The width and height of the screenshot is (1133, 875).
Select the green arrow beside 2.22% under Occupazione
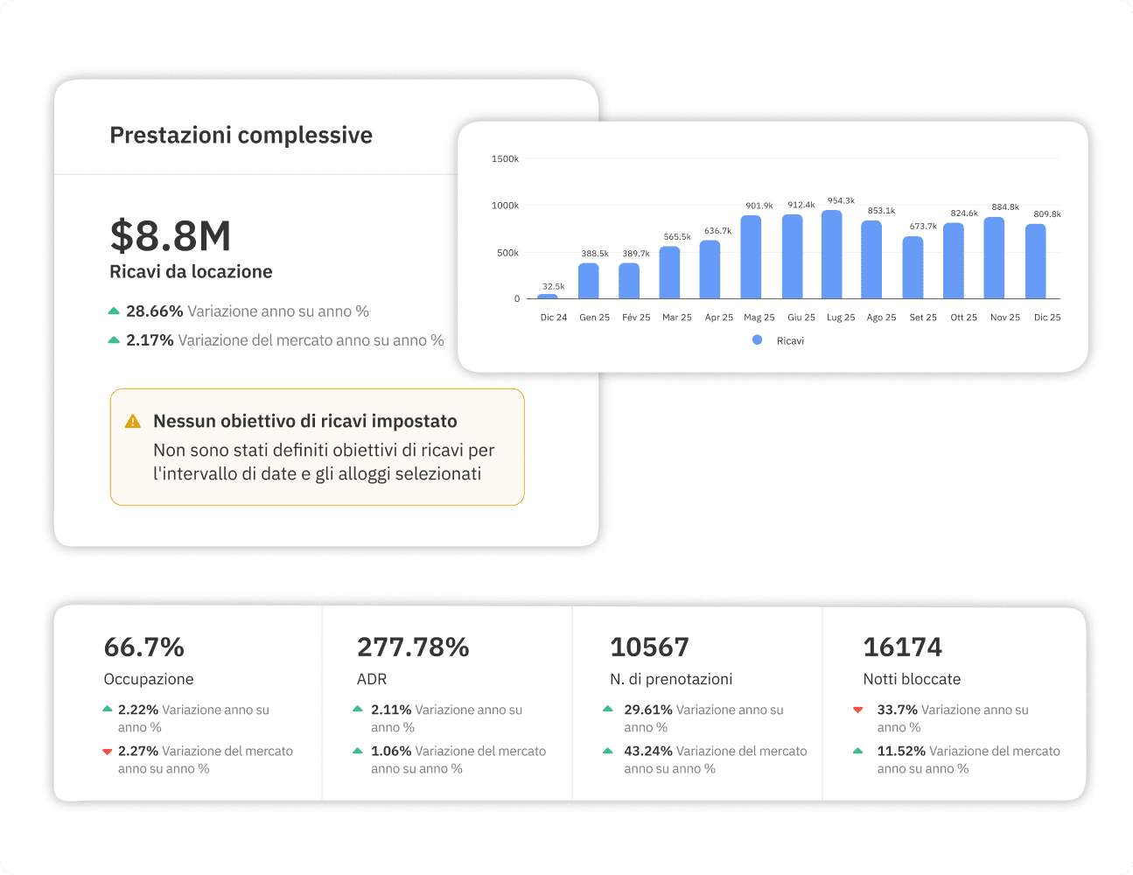[108, 710]
